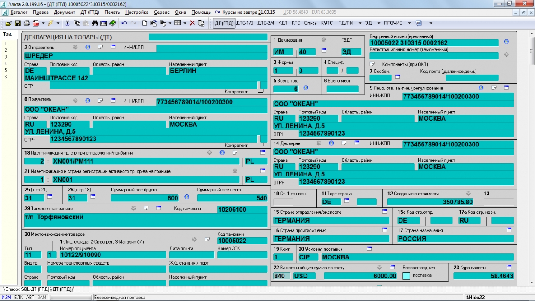Image resolution: width=535 pixels, height=301 pixels.
Task: Click the red X delete icon
Action: click(192, 23)
